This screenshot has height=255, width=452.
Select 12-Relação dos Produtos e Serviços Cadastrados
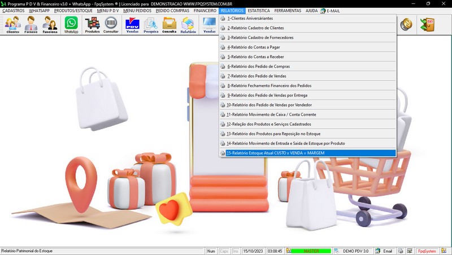(x=307, y=124)
